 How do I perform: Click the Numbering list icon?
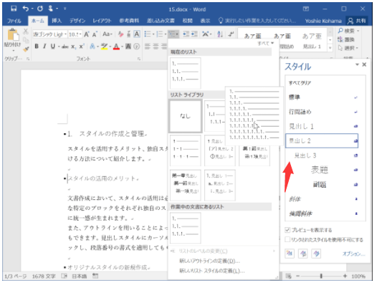(159, 34)
